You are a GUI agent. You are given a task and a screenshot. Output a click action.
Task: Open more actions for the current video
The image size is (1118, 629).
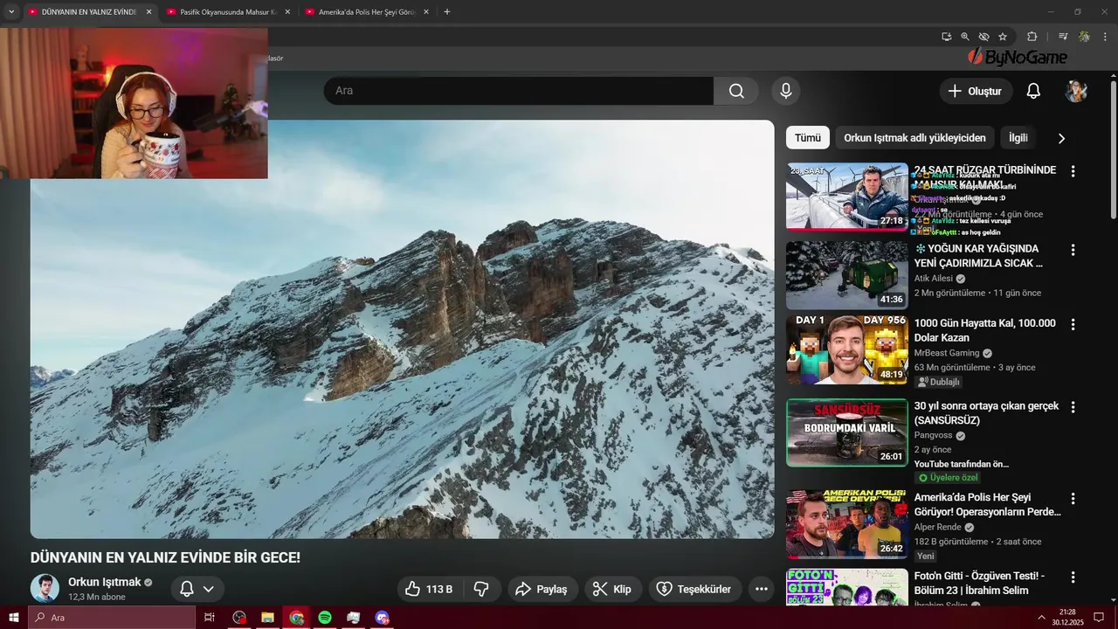(761, 589)
